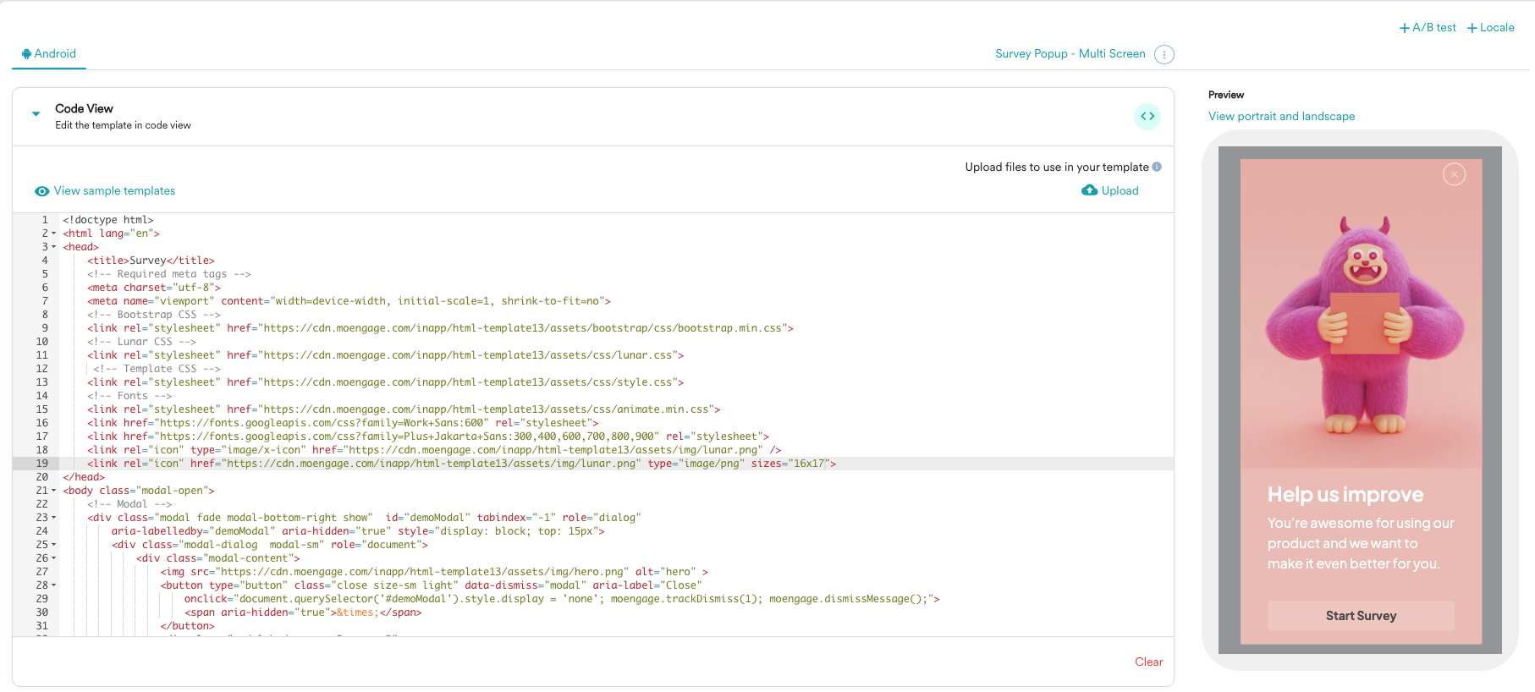Click the eye icon for sample templates
Viewport: 1535px width, 692px height.
coord(41,191)
